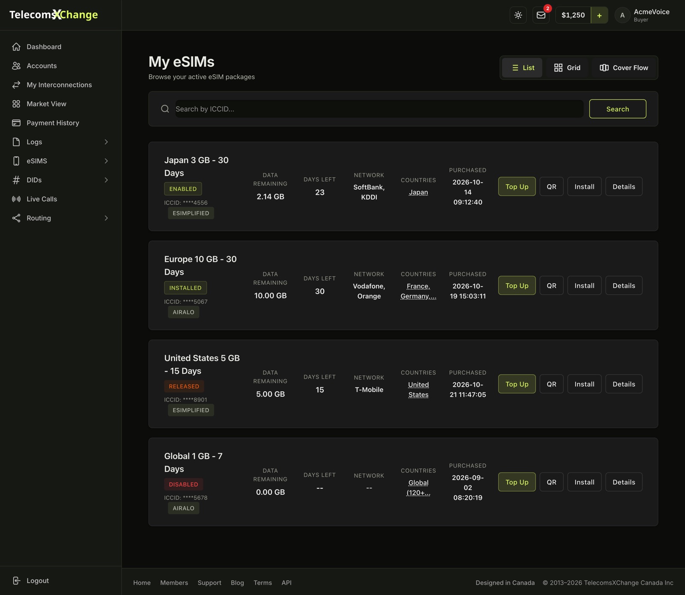The height and width of the screenshot is (595, 685).
Task: Switch to List view
Action: (522, 68)
